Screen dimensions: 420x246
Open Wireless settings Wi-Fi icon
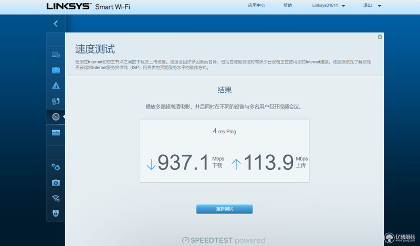(x=56, y=198)
